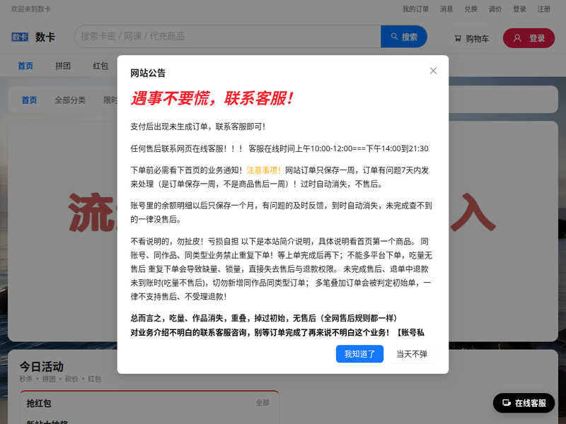Image resolution: width=566 pixels, height=424 pixels.
Task: Select the 全部分类 tab
Action: coord(70,100)
